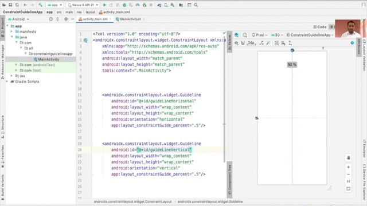The height and width of the screenshot is (206, 367).
Task: Click the Clear All Constraints icon
Action: click(x=261, y=43)
